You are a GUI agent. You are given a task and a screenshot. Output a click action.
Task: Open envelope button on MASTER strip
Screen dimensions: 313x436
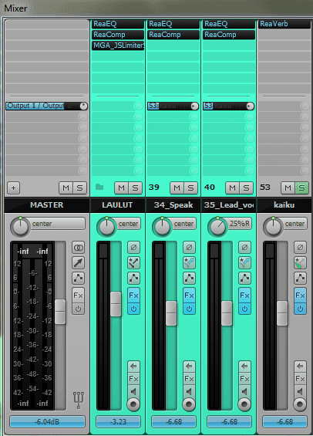click(x=79, y=278)
